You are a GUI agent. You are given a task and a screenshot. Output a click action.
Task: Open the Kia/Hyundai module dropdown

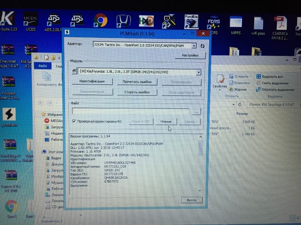[199, 72]
